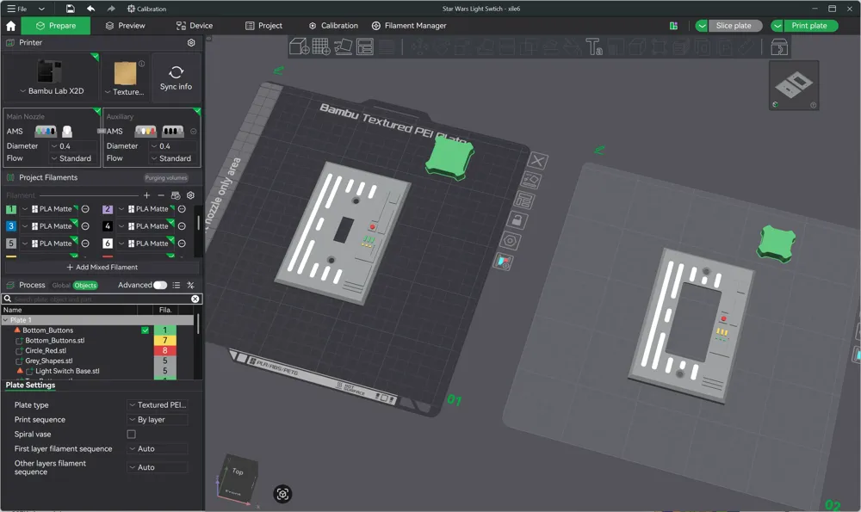
Task: Click the Home icon
Action: 10,26
